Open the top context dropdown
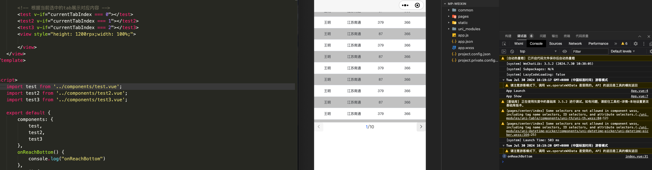Viewport: 652px width, 170px height. pos(538,51)
